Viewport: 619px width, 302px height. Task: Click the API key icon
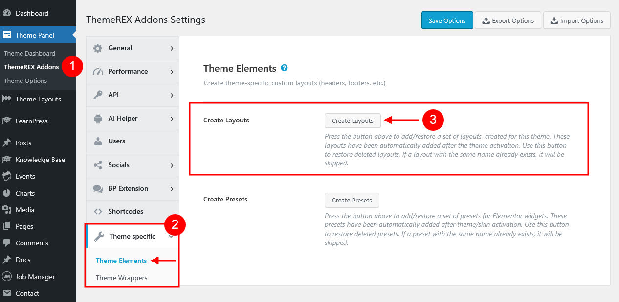98,95
